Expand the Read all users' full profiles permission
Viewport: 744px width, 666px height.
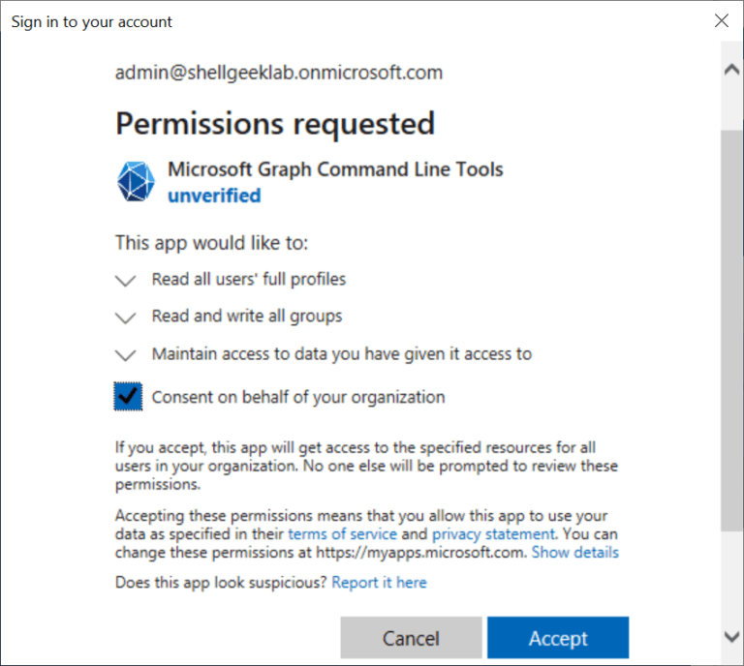(x=125, y=281)
